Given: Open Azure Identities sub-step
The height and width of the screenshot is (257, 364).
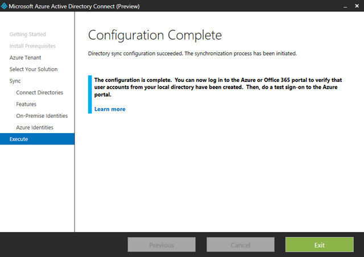Looking at the screenshot, I should click(35, 127).
